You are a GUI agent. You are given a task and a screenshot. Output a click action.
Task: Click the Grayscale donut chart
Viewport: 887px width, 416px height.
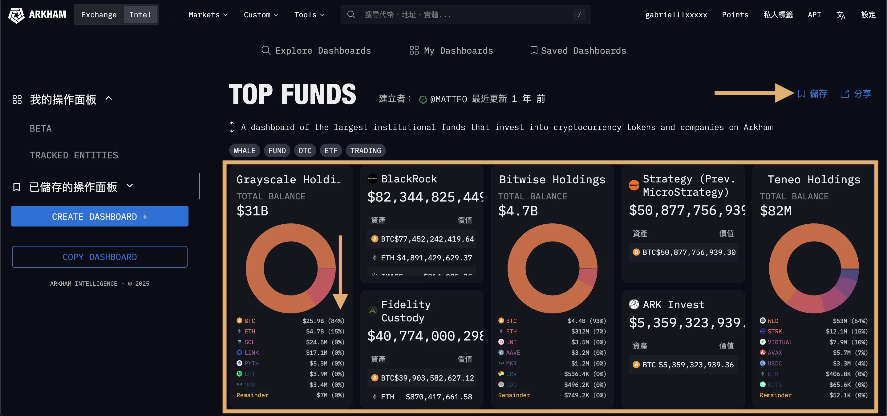(x=291, y=268)
